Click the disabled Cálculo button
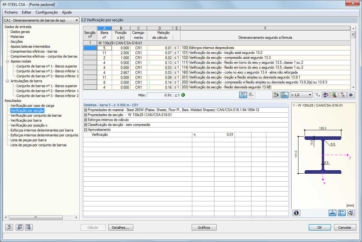This screenshot has height=242, width=362. [x=93, y=228]
